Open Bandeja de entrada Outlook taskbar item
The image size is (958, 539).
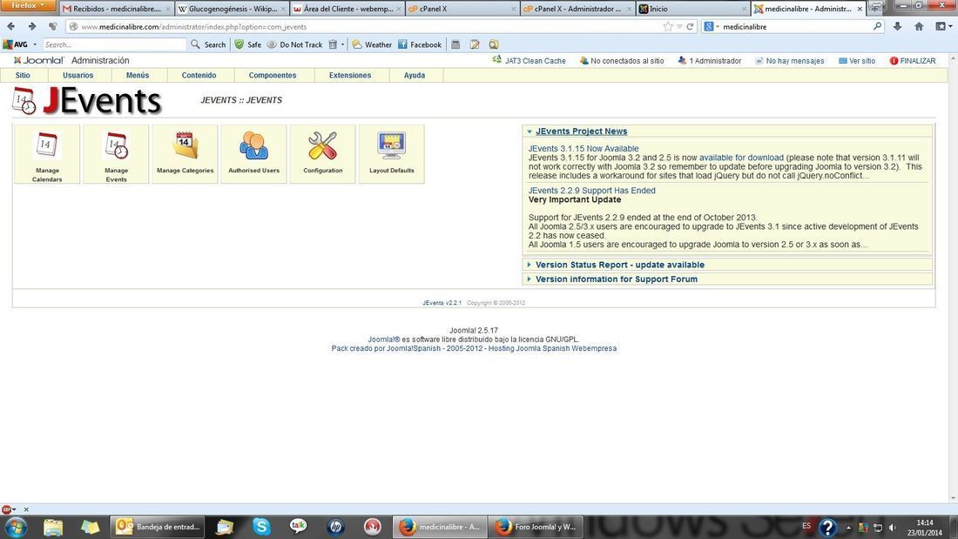(x=159, y=527)
